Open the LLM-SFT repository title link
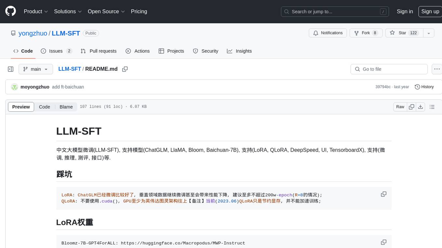Screen dimensions: 442x248 [x=66, y=33]
